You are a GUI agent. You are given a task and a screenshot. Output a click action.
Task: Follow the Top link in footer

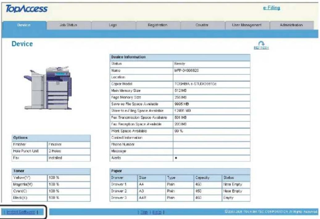[x=144, y=212]
